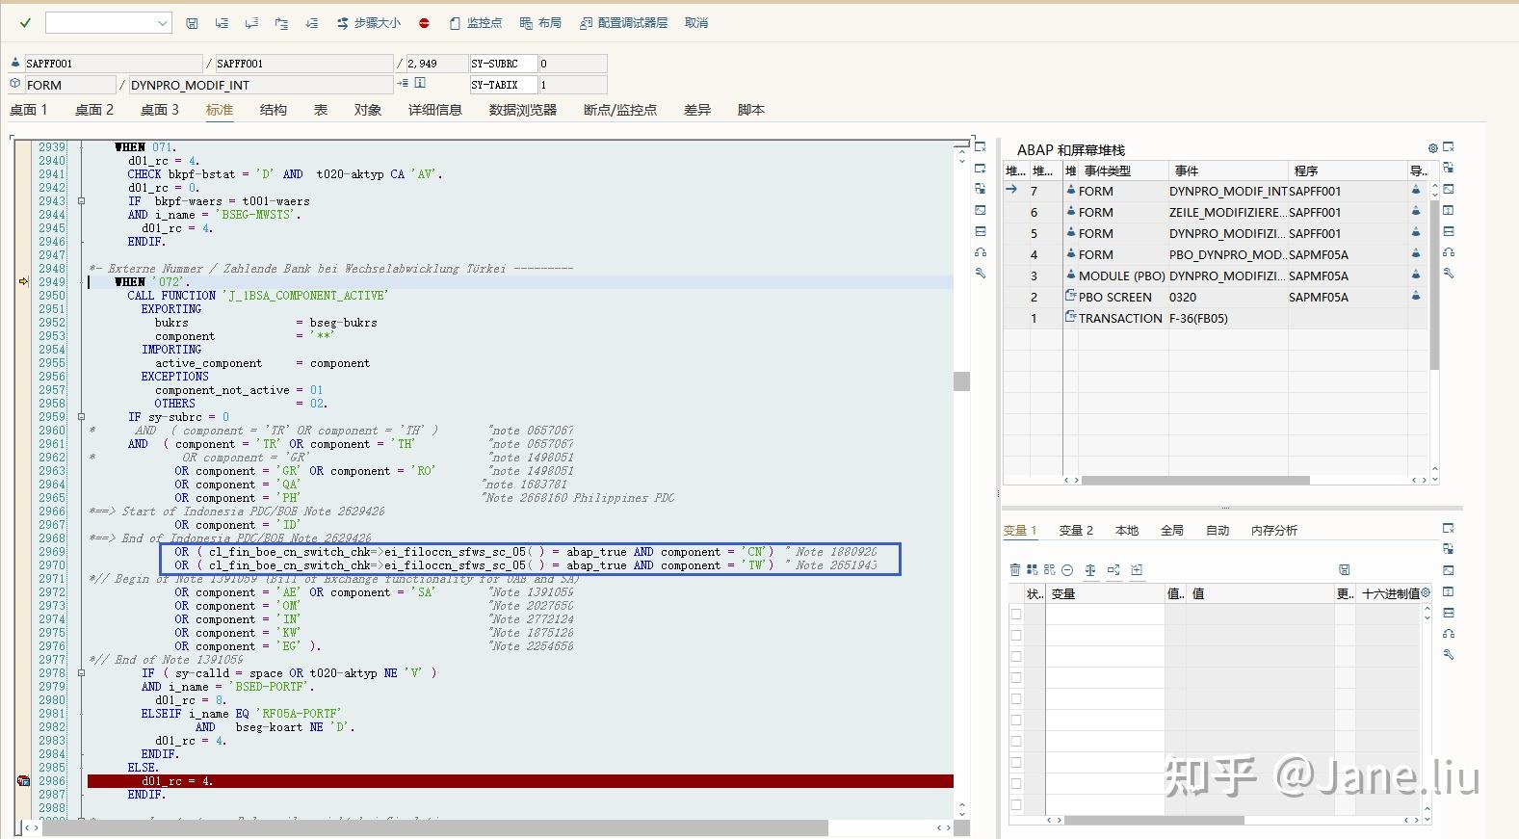Open the 本地 variables tab
This screenshot has width=1519, height=839.
pyautogui.click(x=1126, y=531)
